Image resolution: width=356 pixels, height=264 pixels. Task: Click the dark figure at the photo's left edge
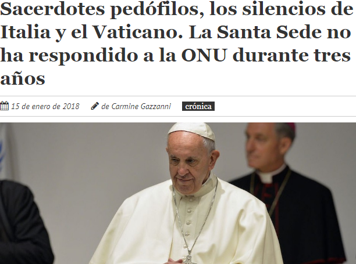tap(26, 222)
